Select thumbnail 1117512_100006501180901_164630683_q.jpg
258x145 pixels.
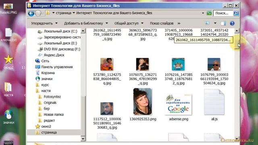click(x=107, y=108)
